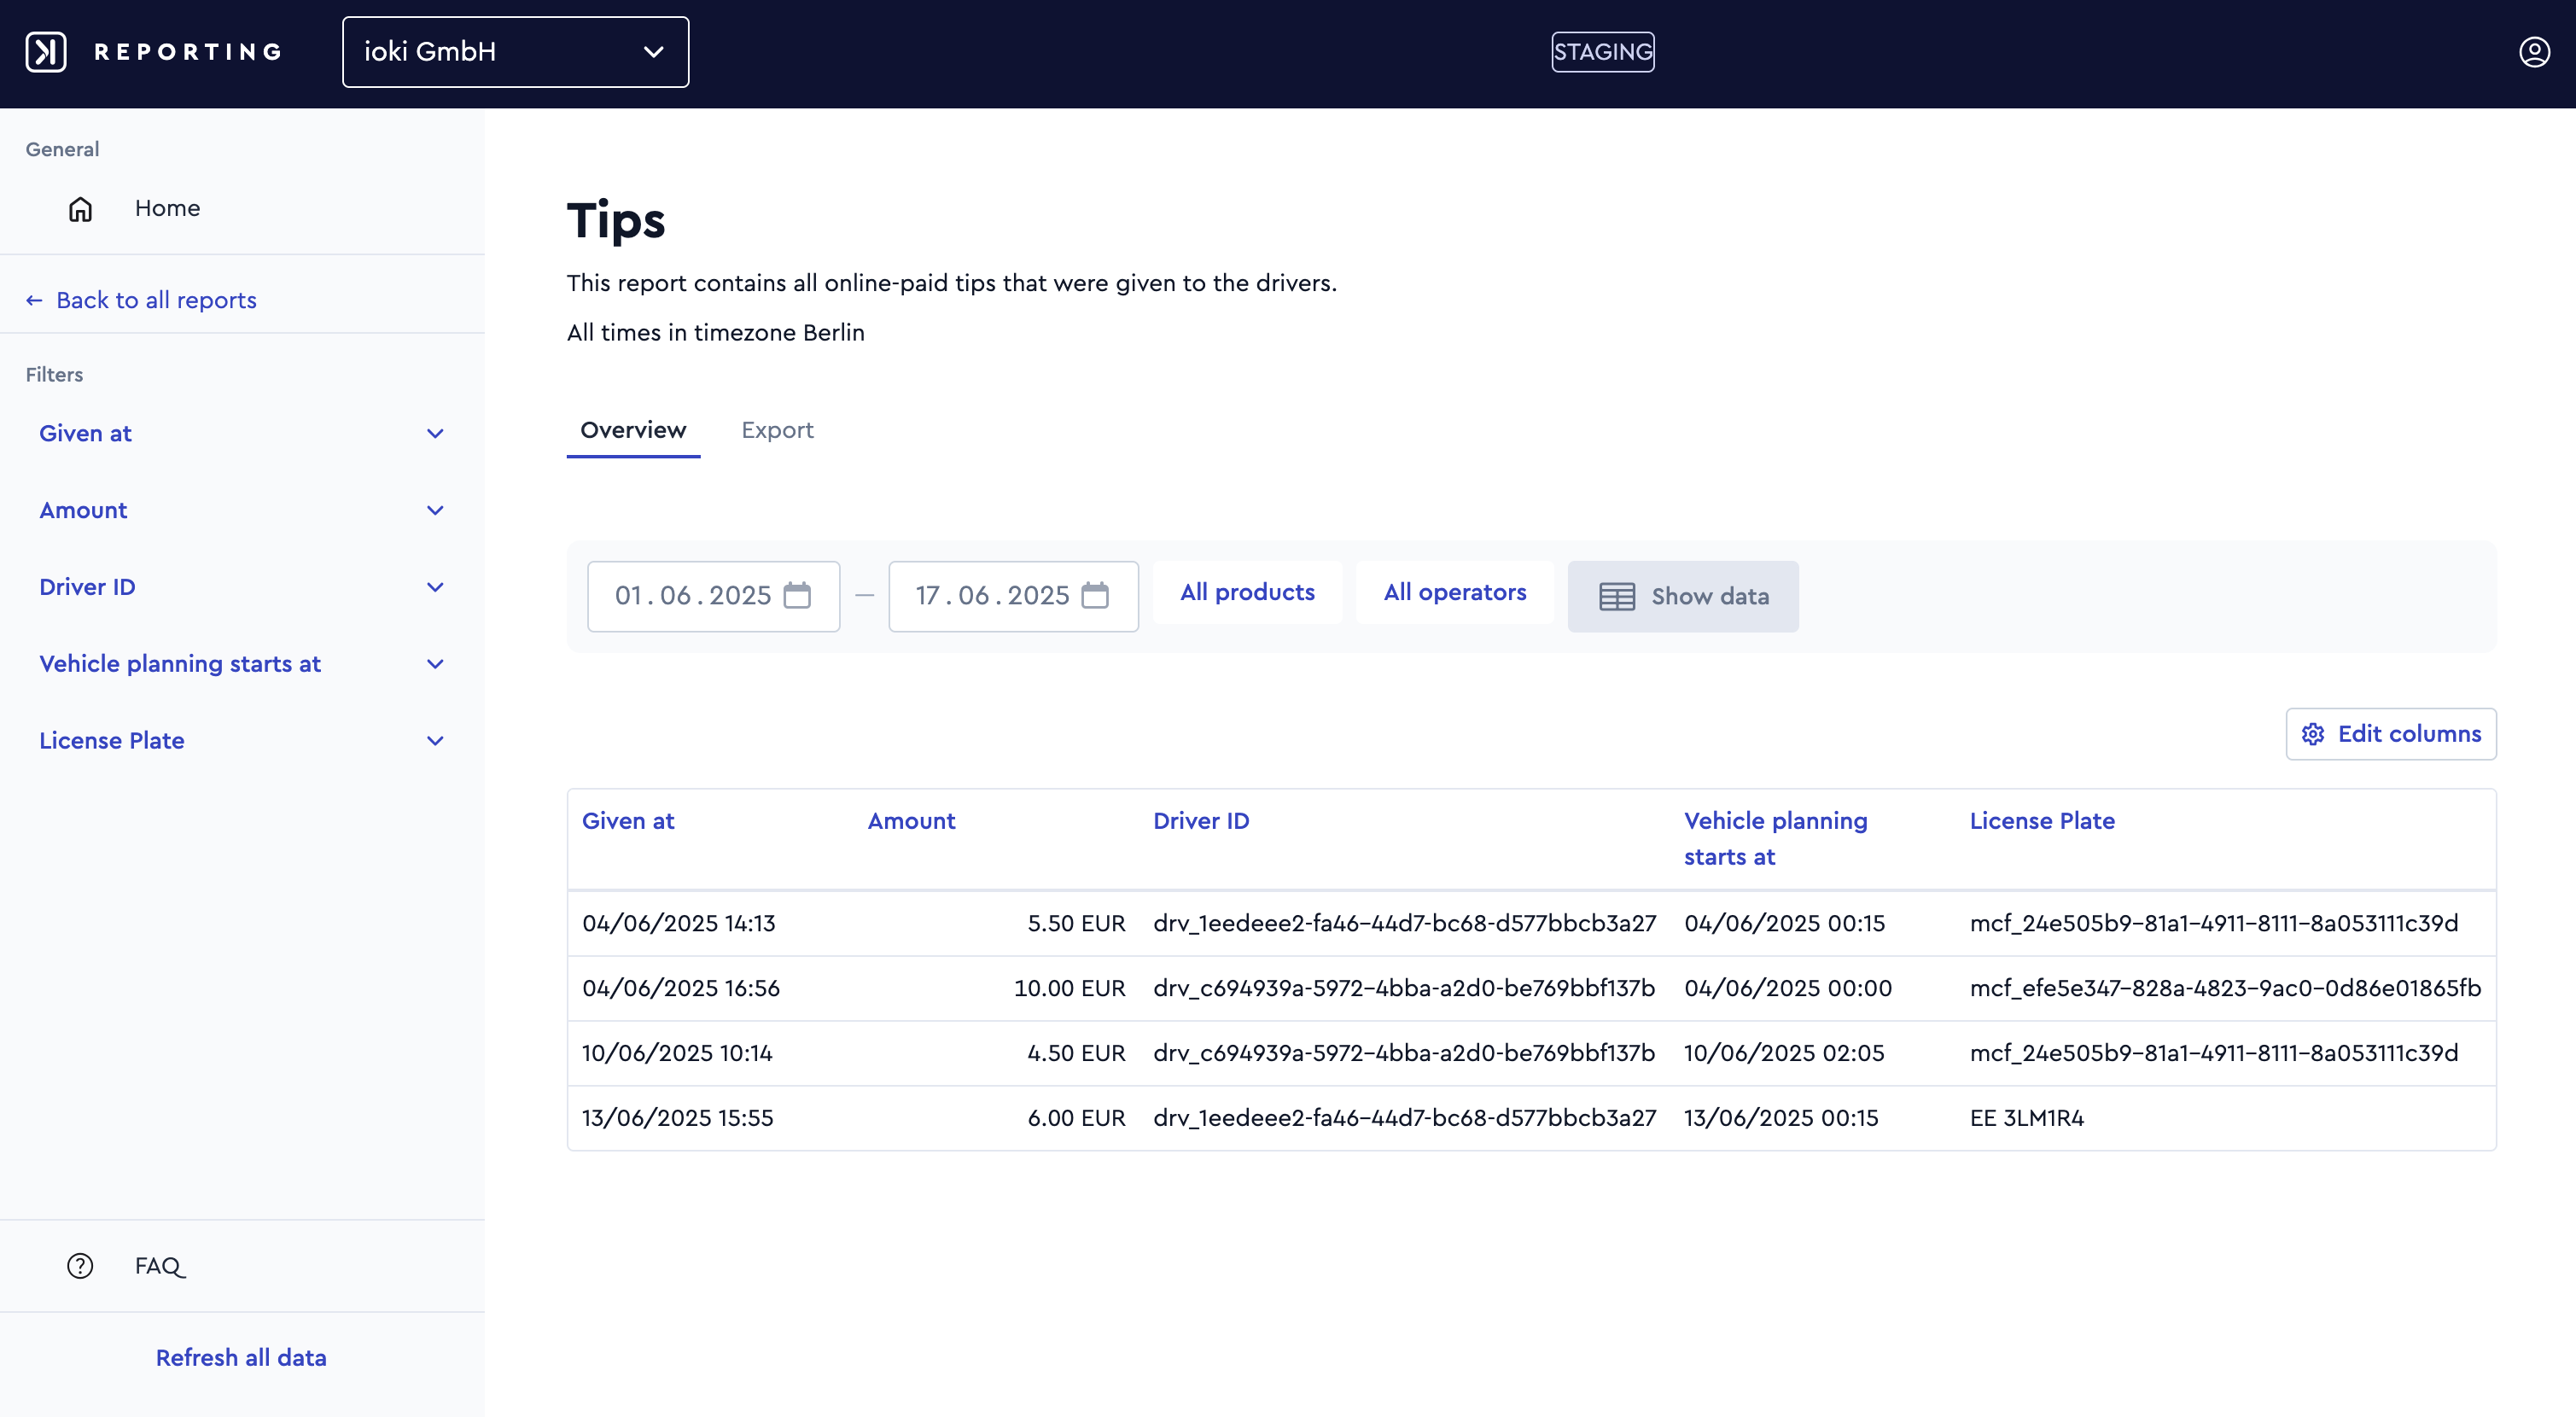Select the 10.00 EUR amount cell

point(1069,988)
